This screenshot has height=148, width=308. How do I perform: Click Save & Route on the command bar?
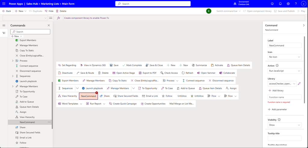click(85, 73)
